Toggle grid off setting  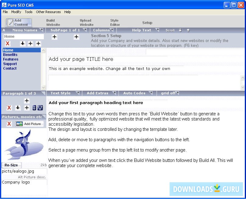pos(169,93)
